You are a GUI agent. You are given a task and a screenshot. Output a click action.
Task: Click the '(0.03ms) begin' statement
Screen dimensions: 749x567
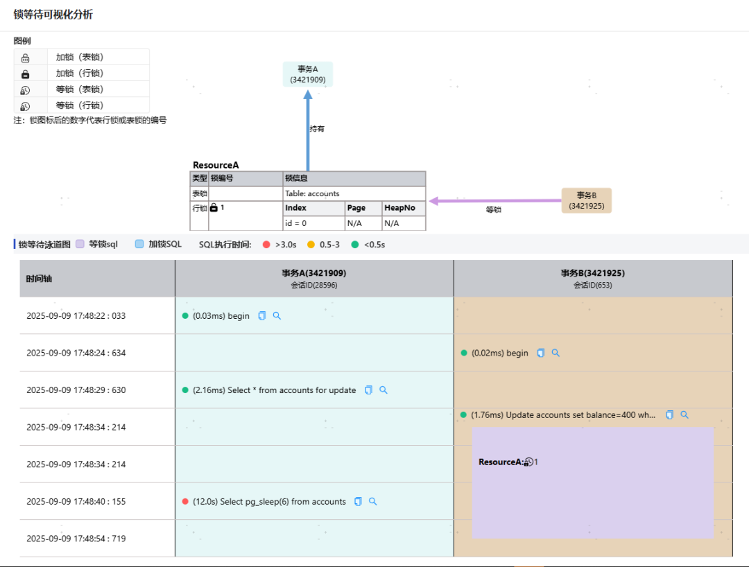coord(221,316)
